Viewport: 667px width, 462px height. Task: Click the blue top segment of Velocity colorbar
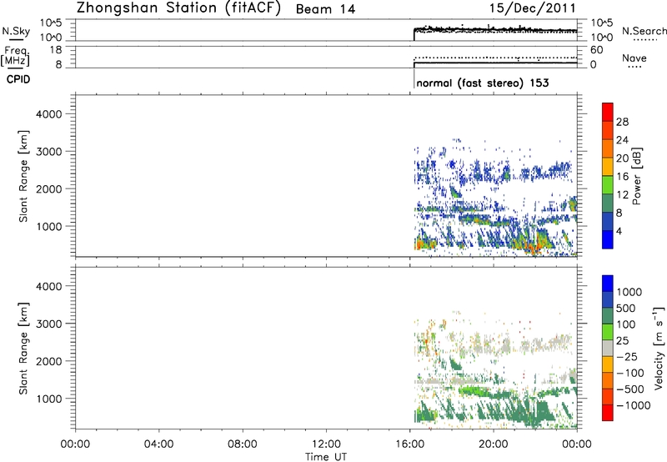pos(608,284)
